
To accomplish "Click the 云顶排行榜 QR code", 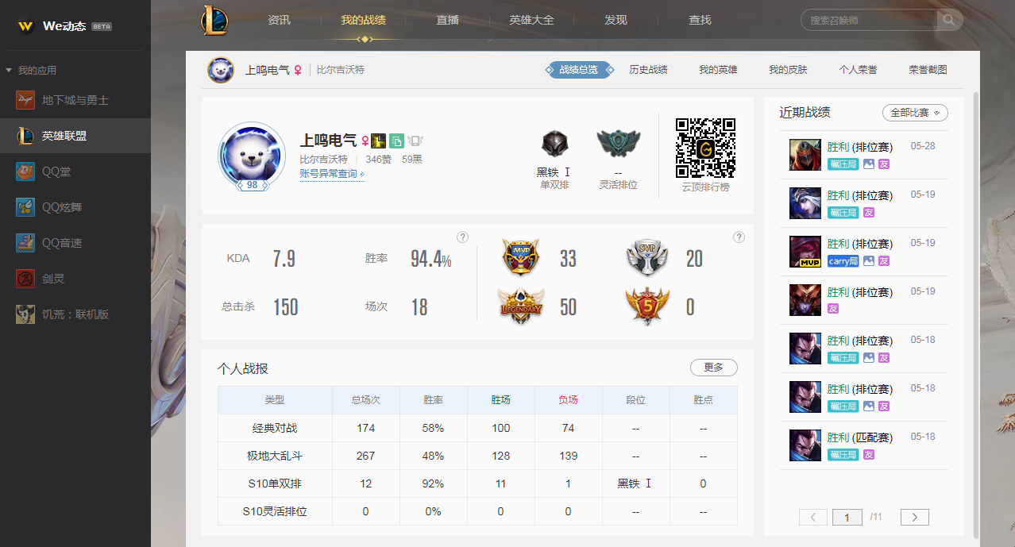I will (705, 148).
